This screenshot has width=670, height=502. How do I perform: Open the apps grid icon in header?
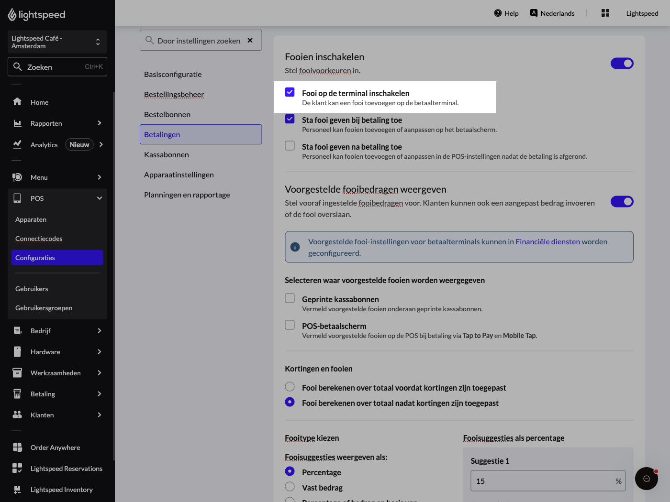[x=605, y=13]
